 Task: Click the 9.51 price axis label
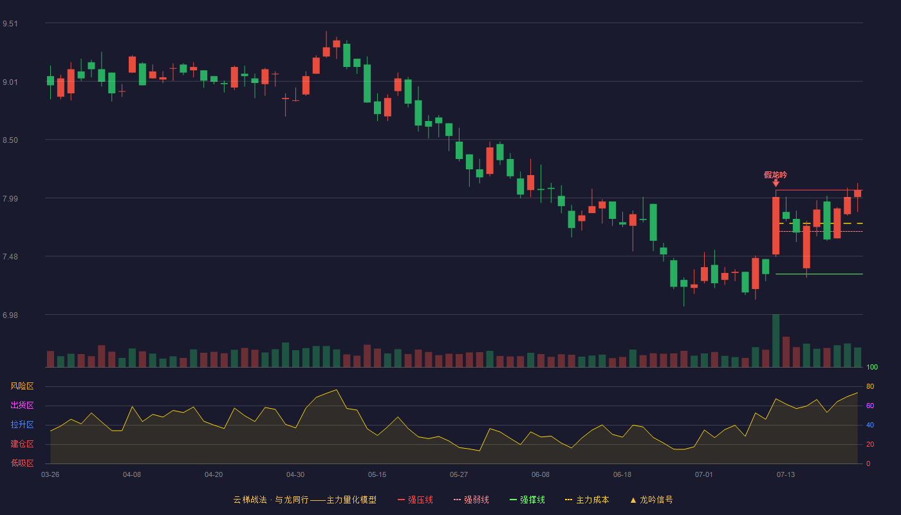pyautogui.click(x=10, y=24)
